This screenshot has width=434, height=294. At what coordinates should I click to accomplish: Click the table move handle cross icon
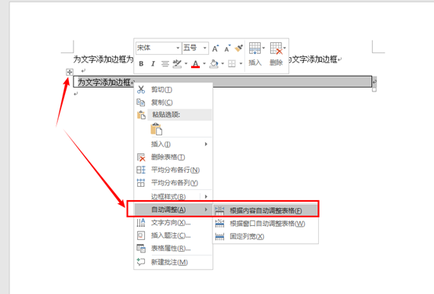(x=70, y=72)
